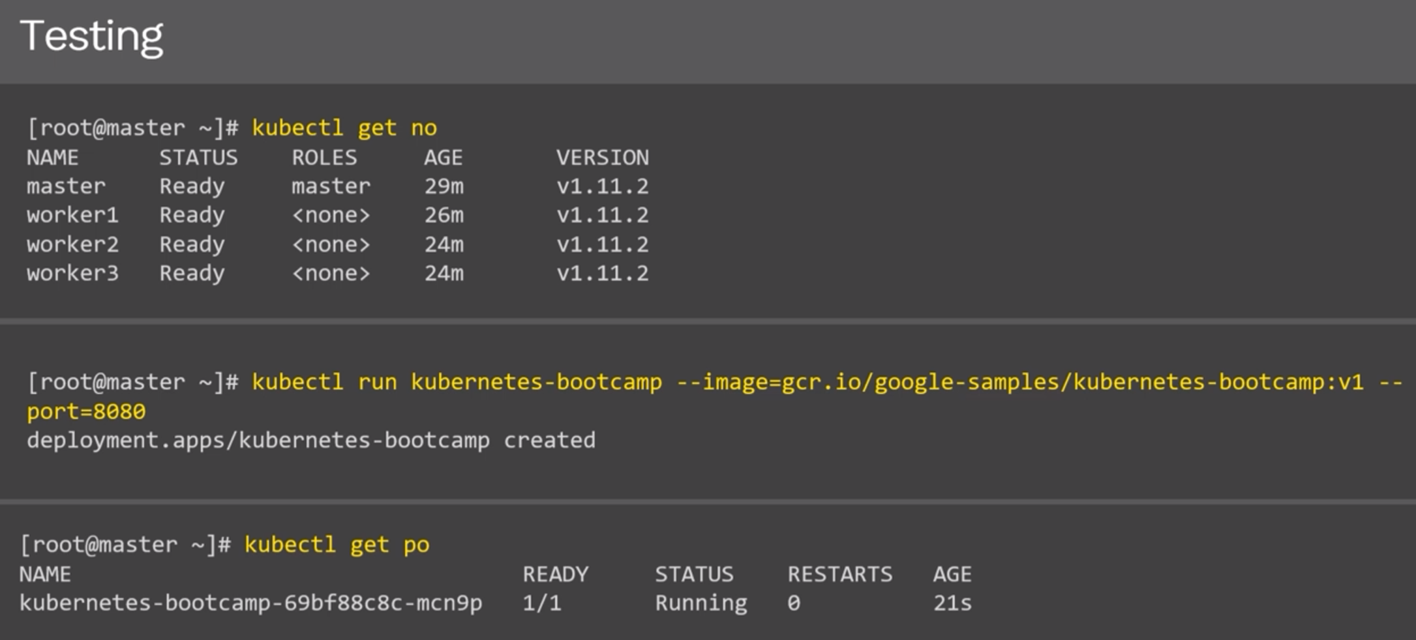Click the '21s' pod age value
Screen dimensions: 1416x640
coord(952,604)
